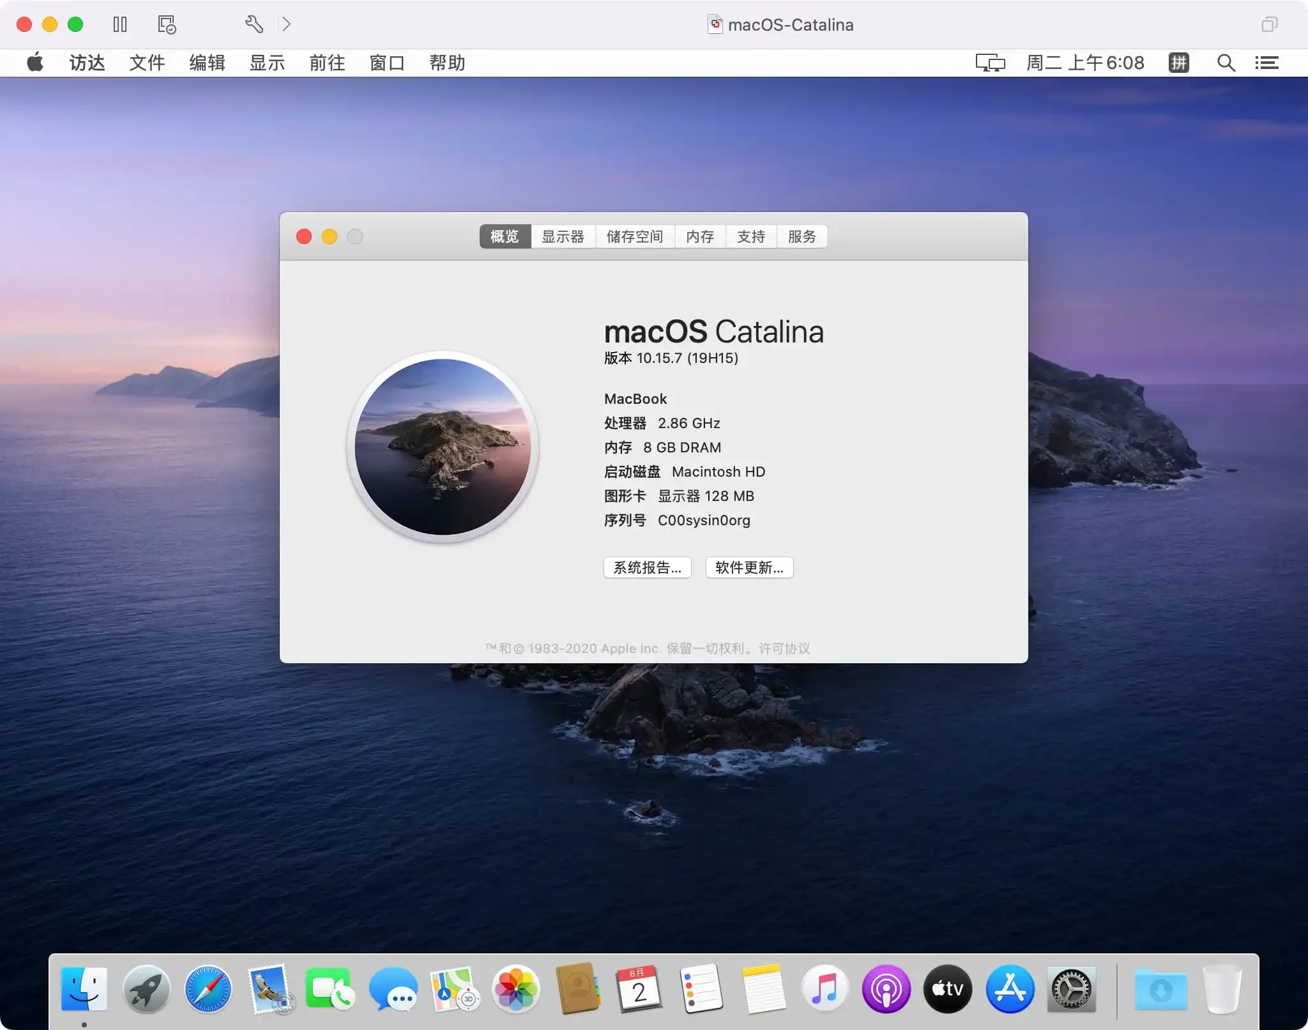This screenshot has width=1308, height=1030.
Task: Open Apple TV from the Dock
Action: [x=948, y=989]
